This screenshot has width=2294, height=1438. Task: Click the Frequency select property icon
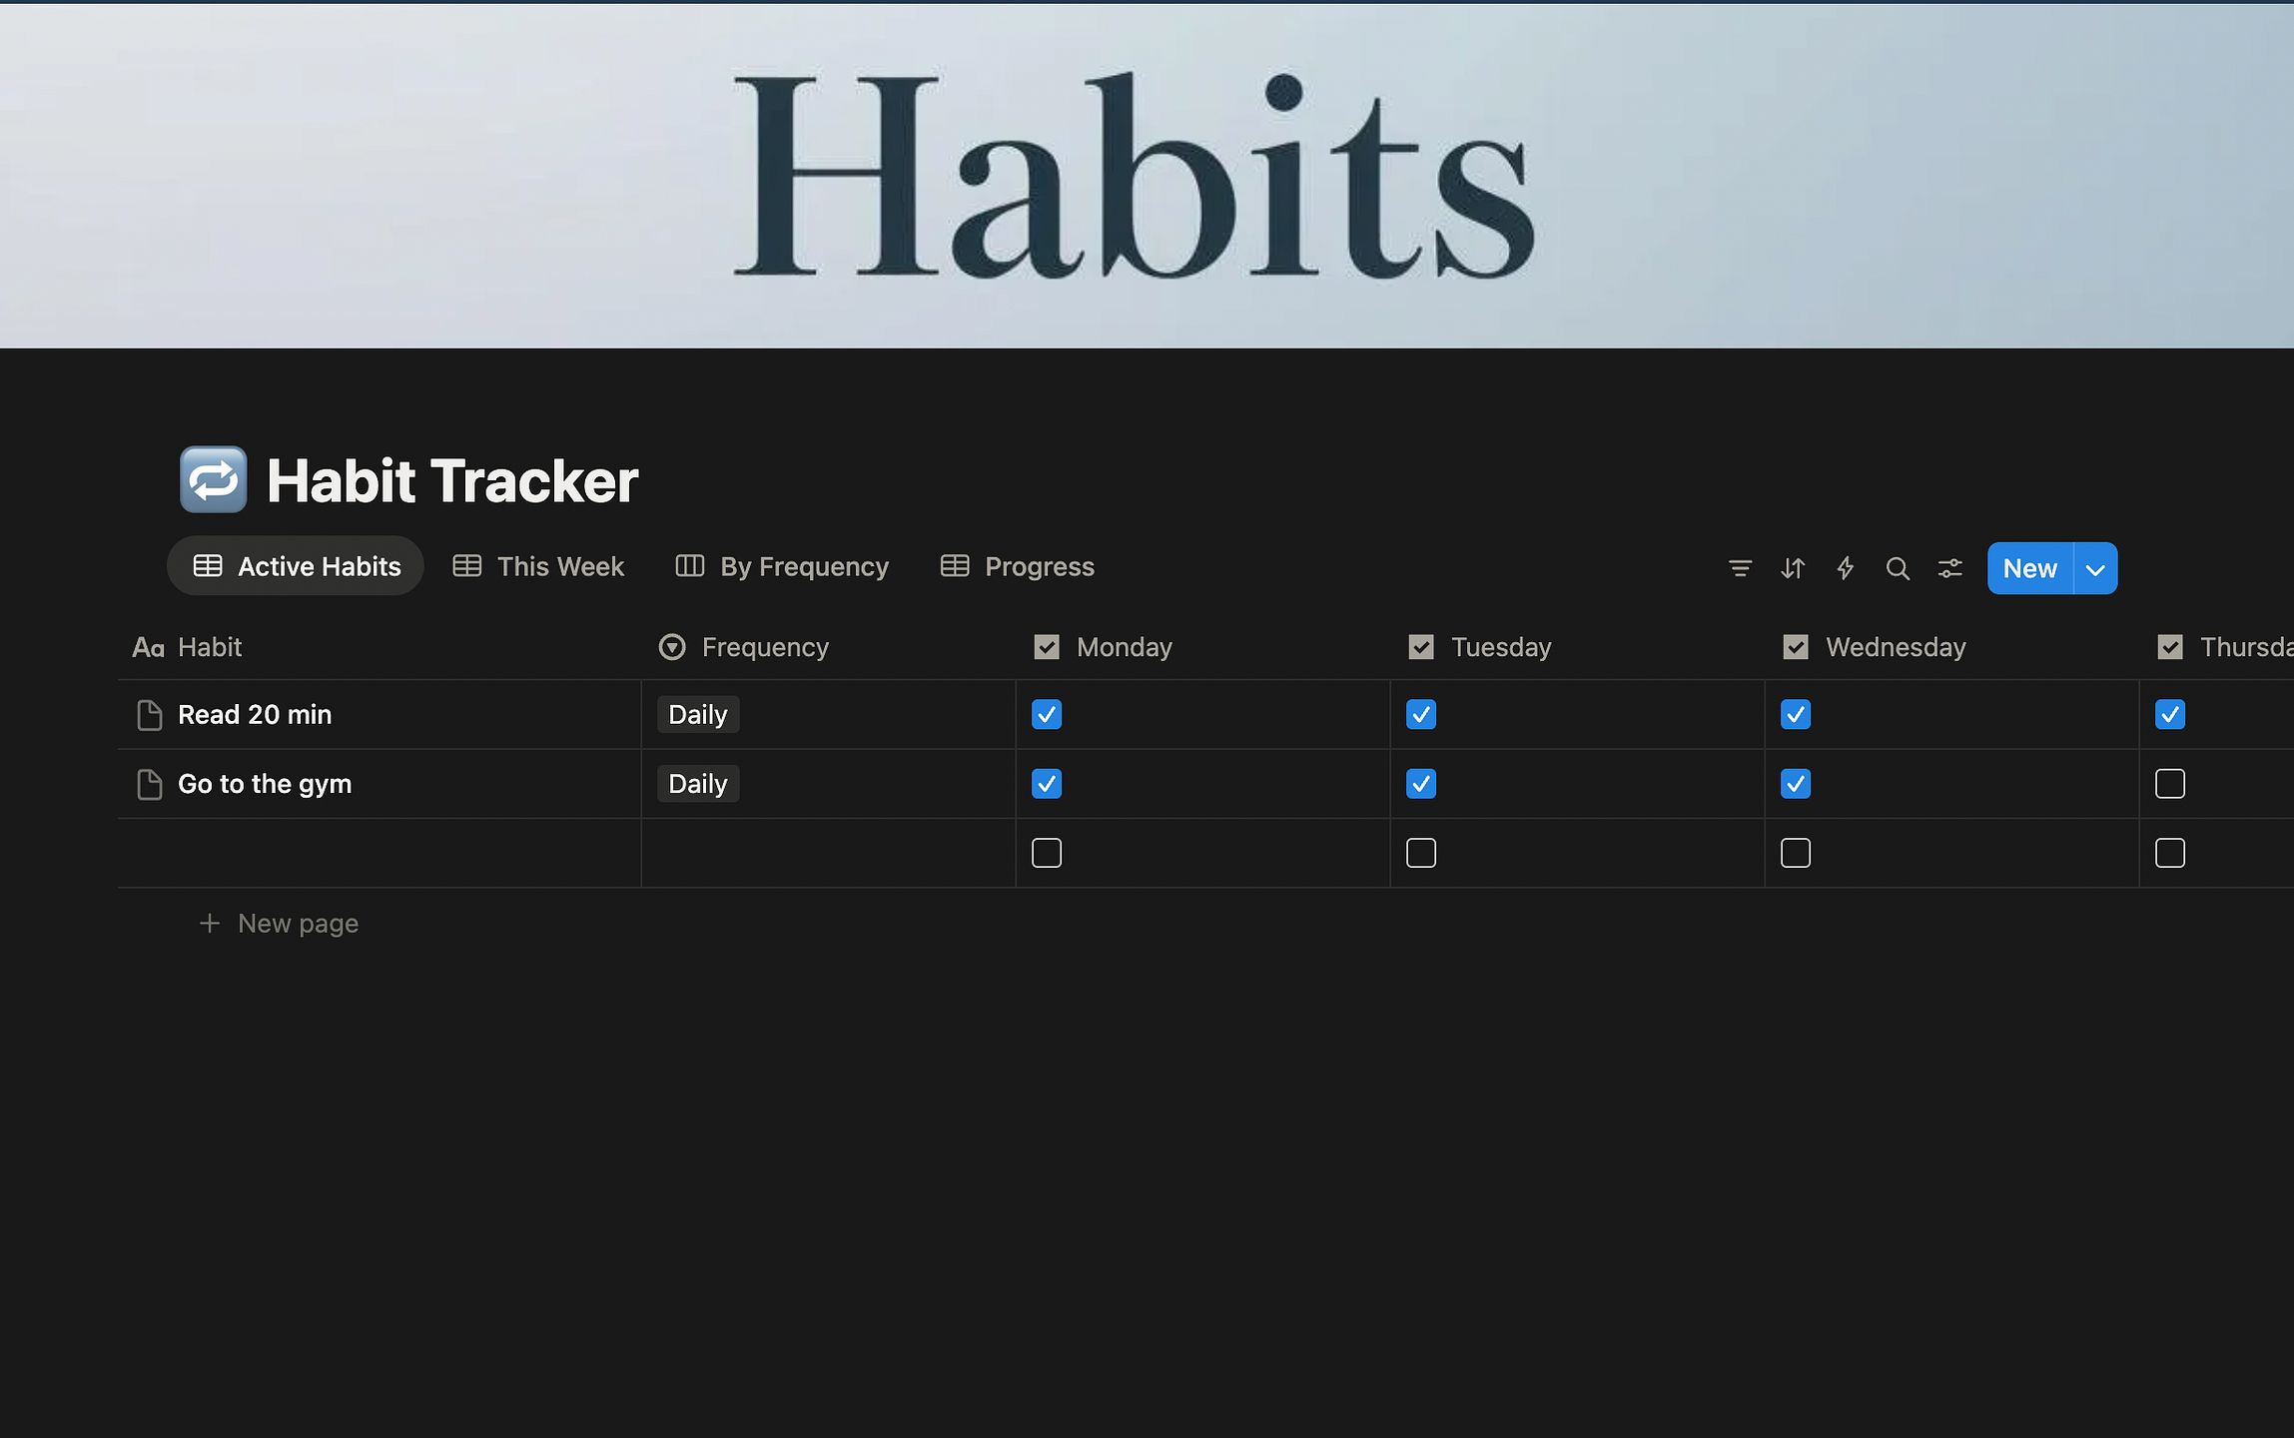pos(672,647)
